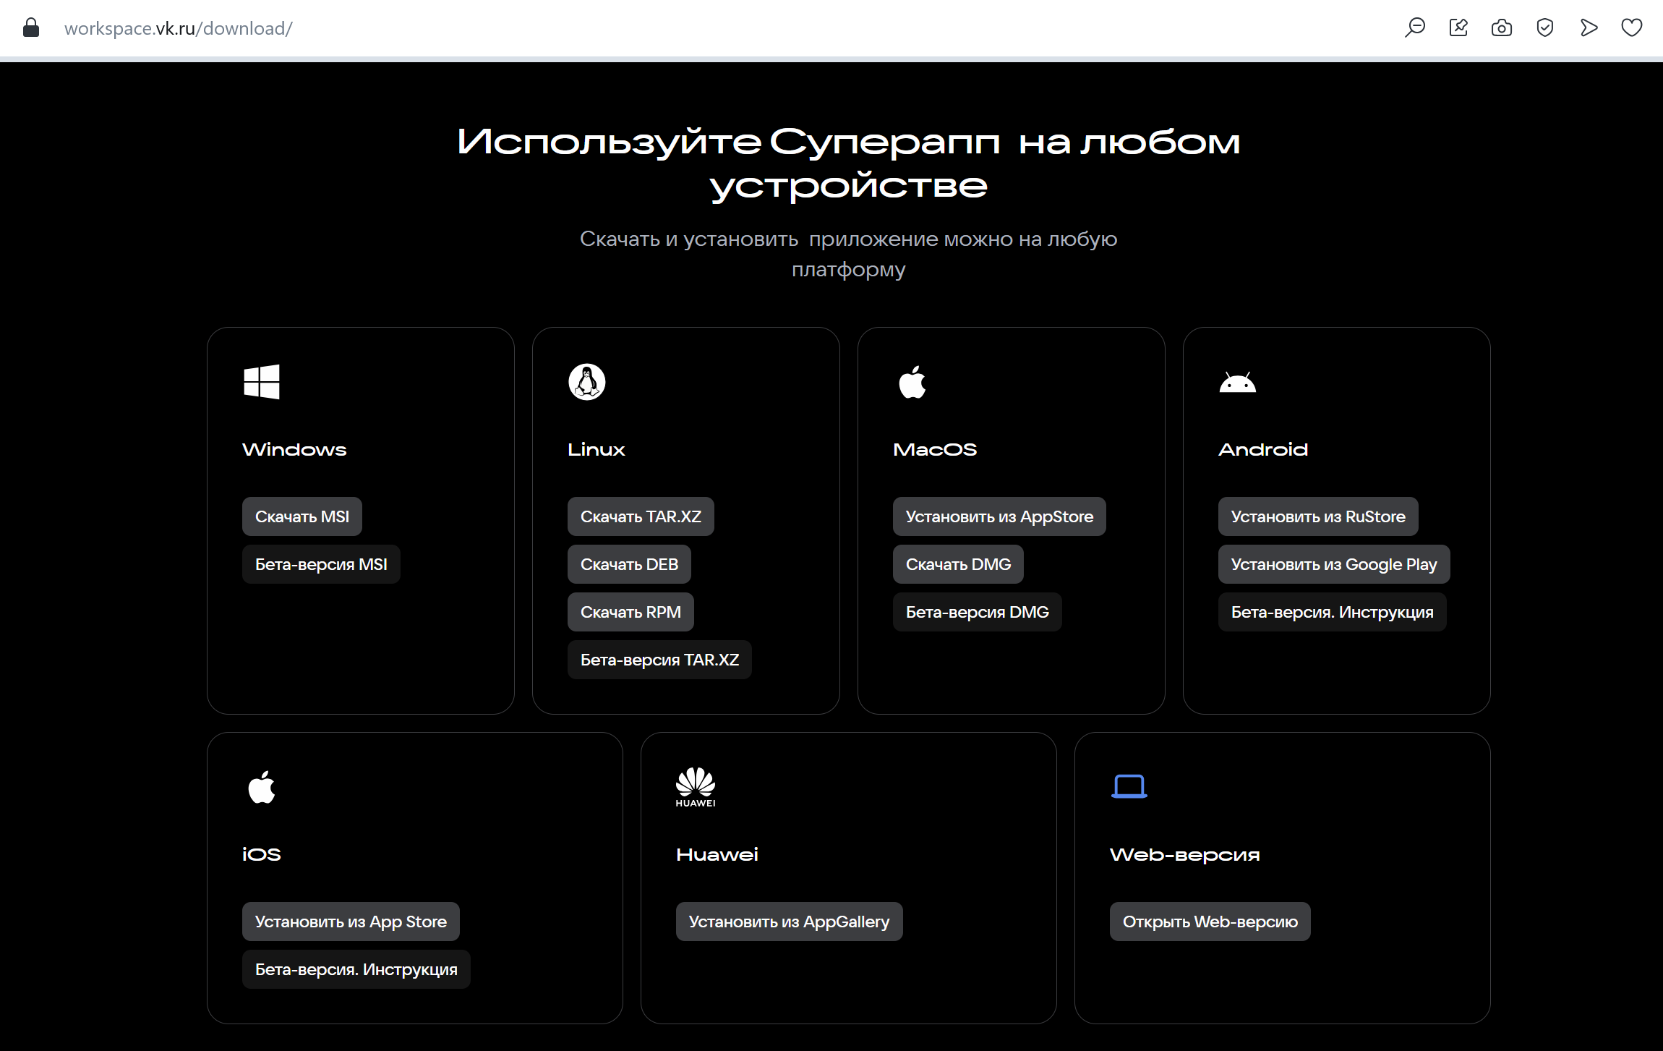Click the padlock site security icon
This screenshot has height=1051, width=1663.
click(x=30, y=28)
